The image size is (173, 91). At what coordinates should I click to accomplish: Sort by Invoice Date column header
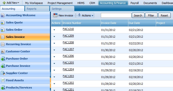(114, 23)
